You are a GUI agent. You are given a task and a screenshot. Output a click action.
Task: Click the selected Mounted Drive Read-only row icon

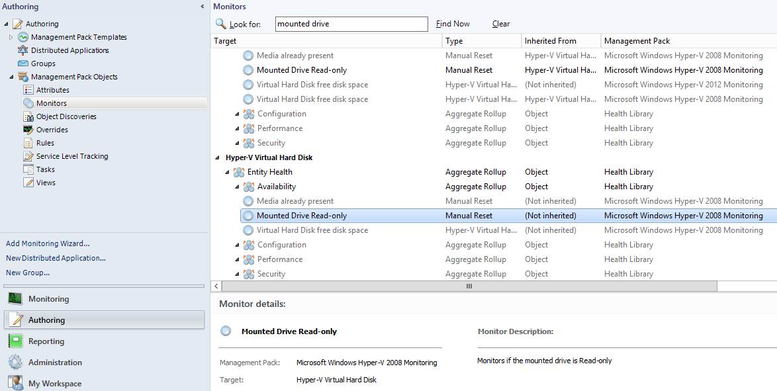click(248, 216)
